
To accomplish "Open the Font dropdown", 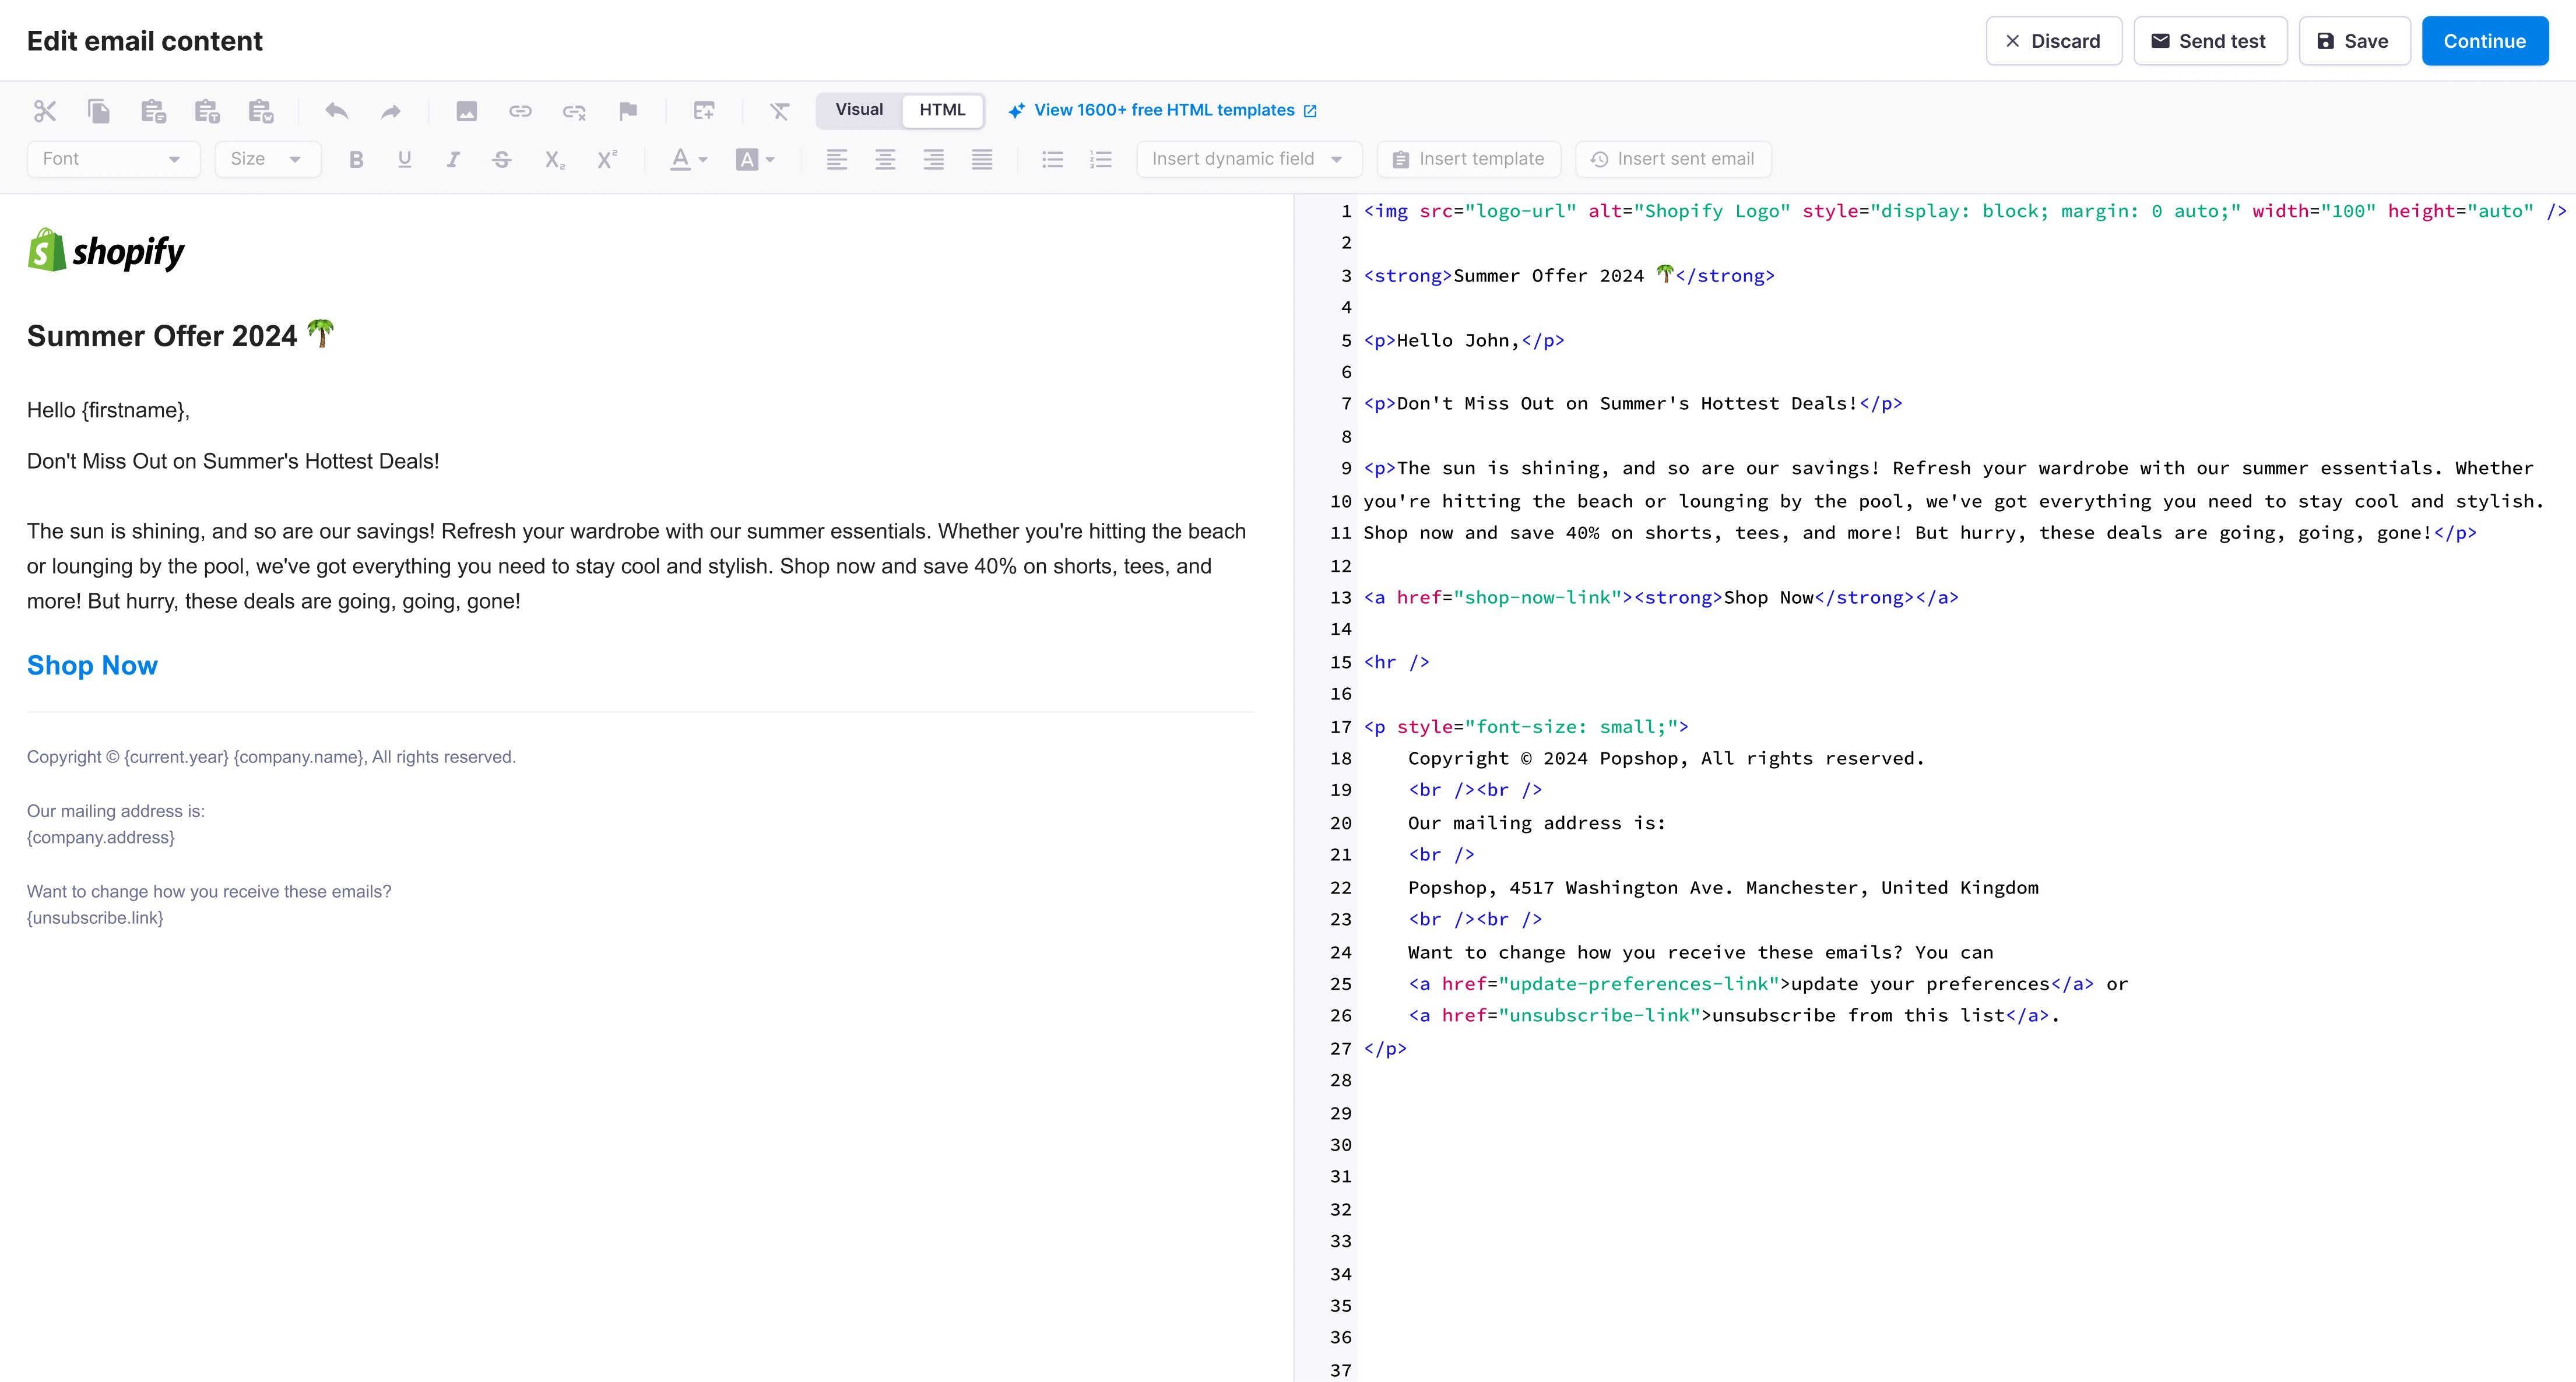I will pyautogui.click(x=114, y=159).
